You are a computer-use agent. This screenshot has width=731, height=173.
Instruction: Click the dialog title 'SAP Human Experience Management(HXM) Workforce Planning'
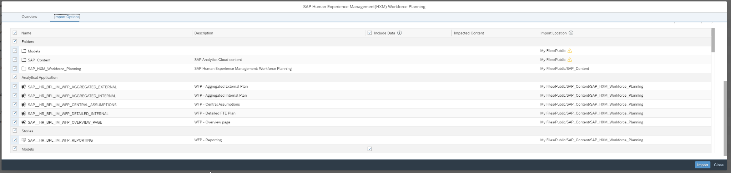[x=364, y=6]
